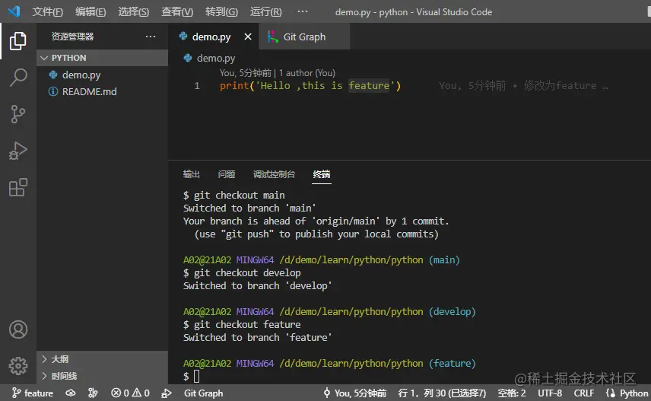Click the publish to cloud icon in status bar
This screenshot has height=401, width=651.
pos(71,393)
